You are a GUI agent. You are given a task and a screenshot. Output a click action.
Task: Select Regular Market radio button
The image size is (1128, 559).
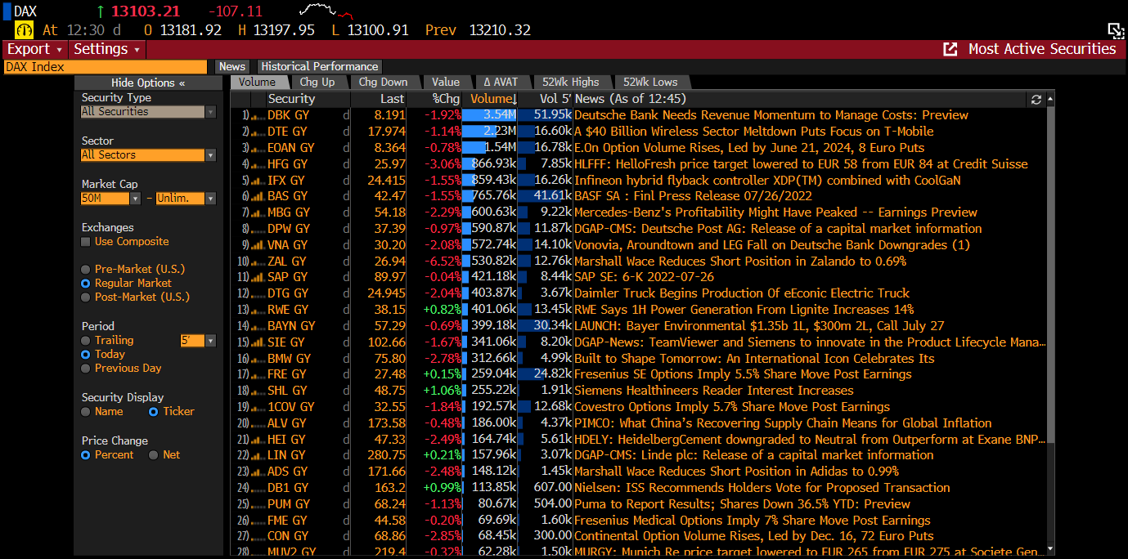click(86, 284)
